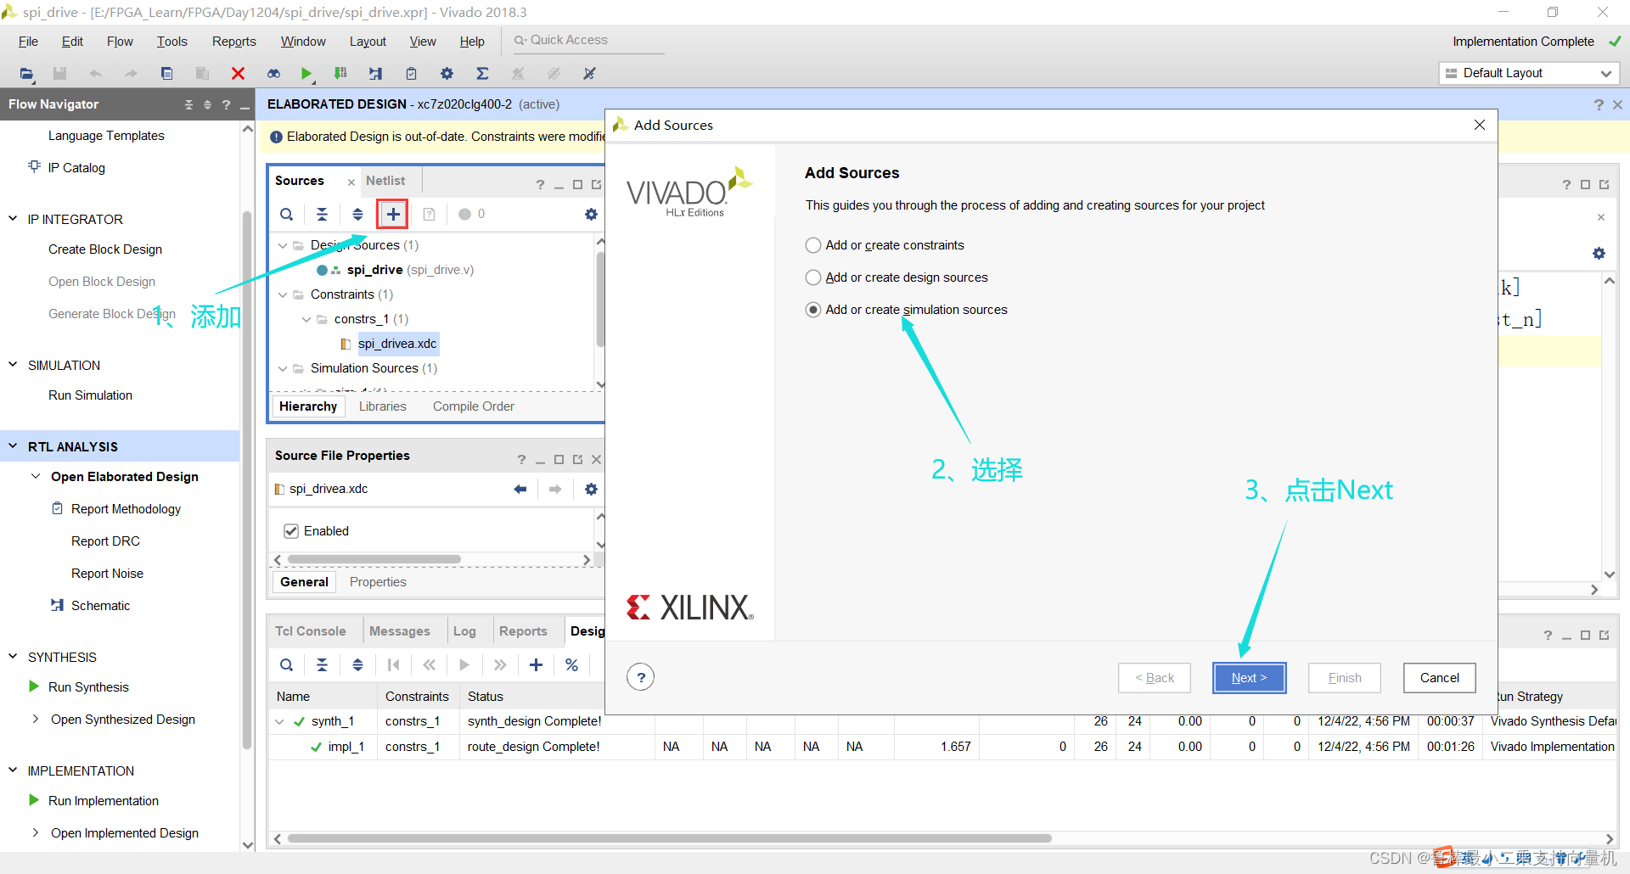
Task: Click Run Simulation in Flow Navigator
Action: (90, 395)
